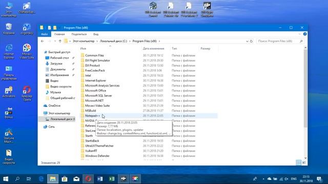The height and width of the screenshot is (184, 328).
Task: Select Этот компьютер in navigation pane
Action: 59,113
